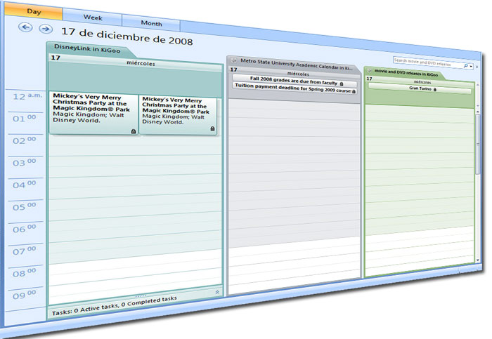This screenshot has width=492, height=339.
Task: Click scroll-up arrow at top of calendar scrollbar
Action: (477, 111)
